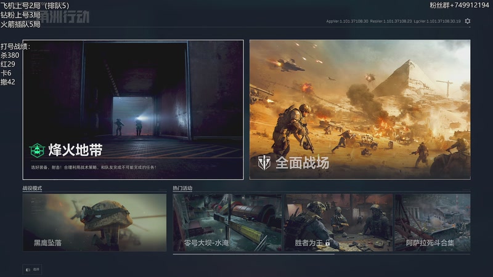Click the LgcVer 1.101.37108.30.19 version text

(437, 22)
